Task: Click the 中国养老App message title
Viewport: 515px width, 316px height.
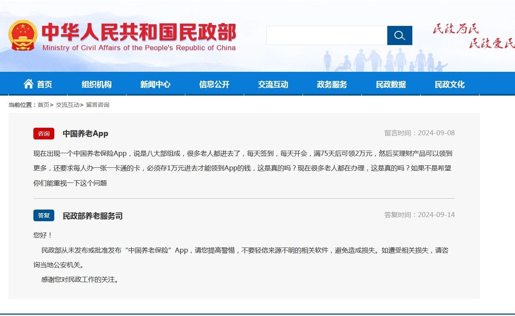Action: 85,134
